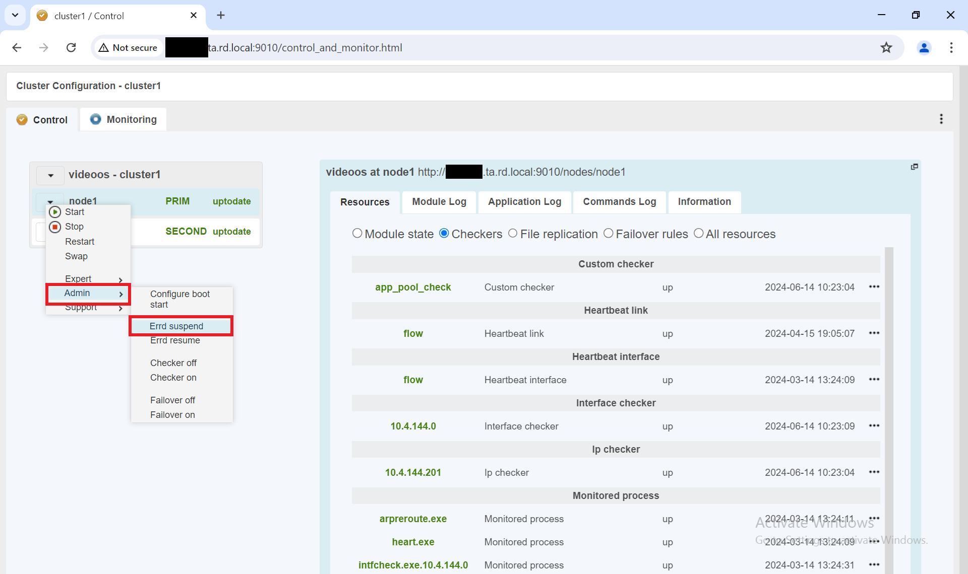Image resolution: width=968 pixels, height=574 pixels.
Task: Open the three-dot kebab menu top right
Action: [x=941, y=119]
